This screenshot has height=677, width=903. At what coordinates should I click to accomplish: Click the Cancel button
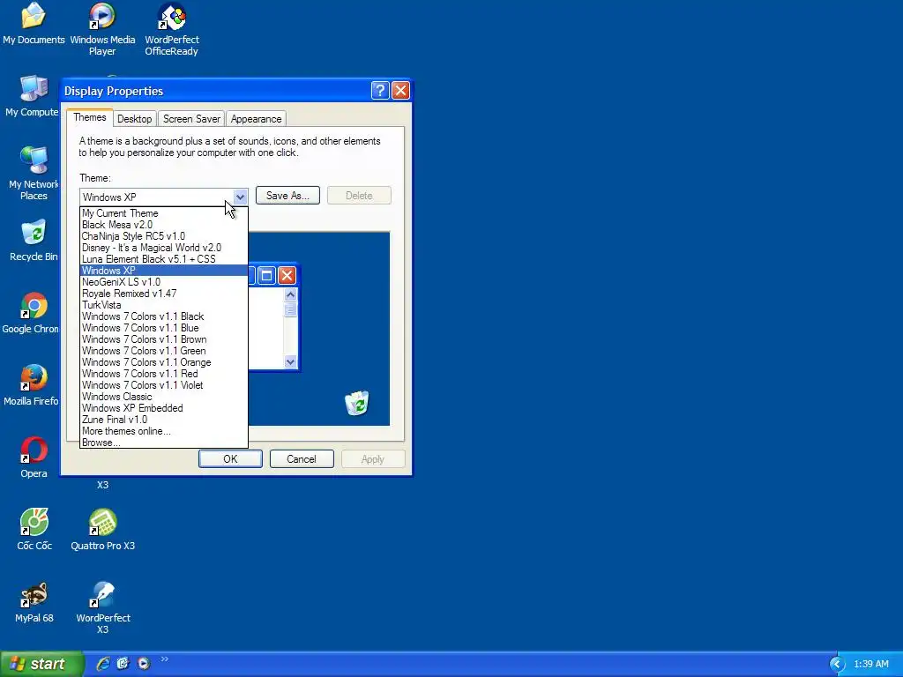tap(302, 458)
